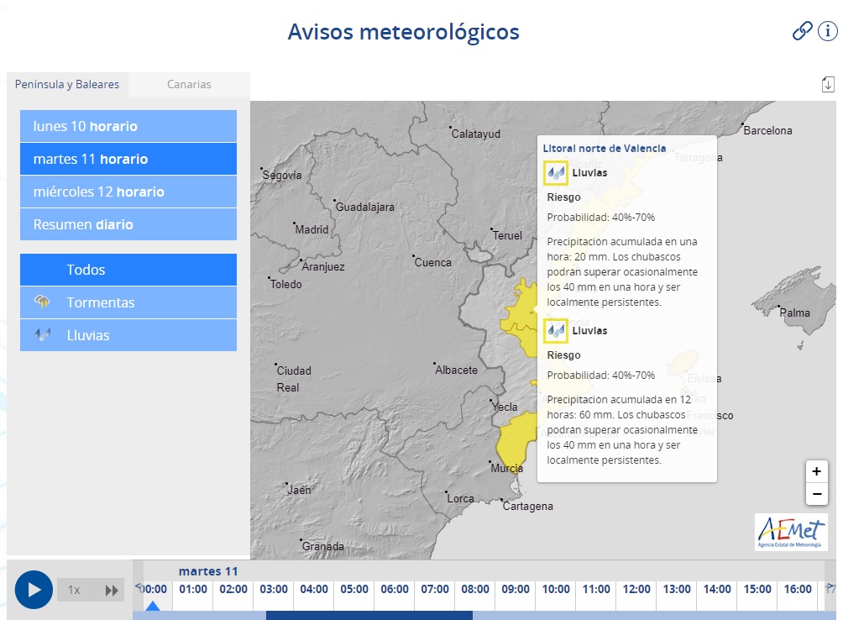This screenshot has width=843, height=620.
Task: Zoom out with the minus button
Action: pyautogui.click(x=816, y=494)
